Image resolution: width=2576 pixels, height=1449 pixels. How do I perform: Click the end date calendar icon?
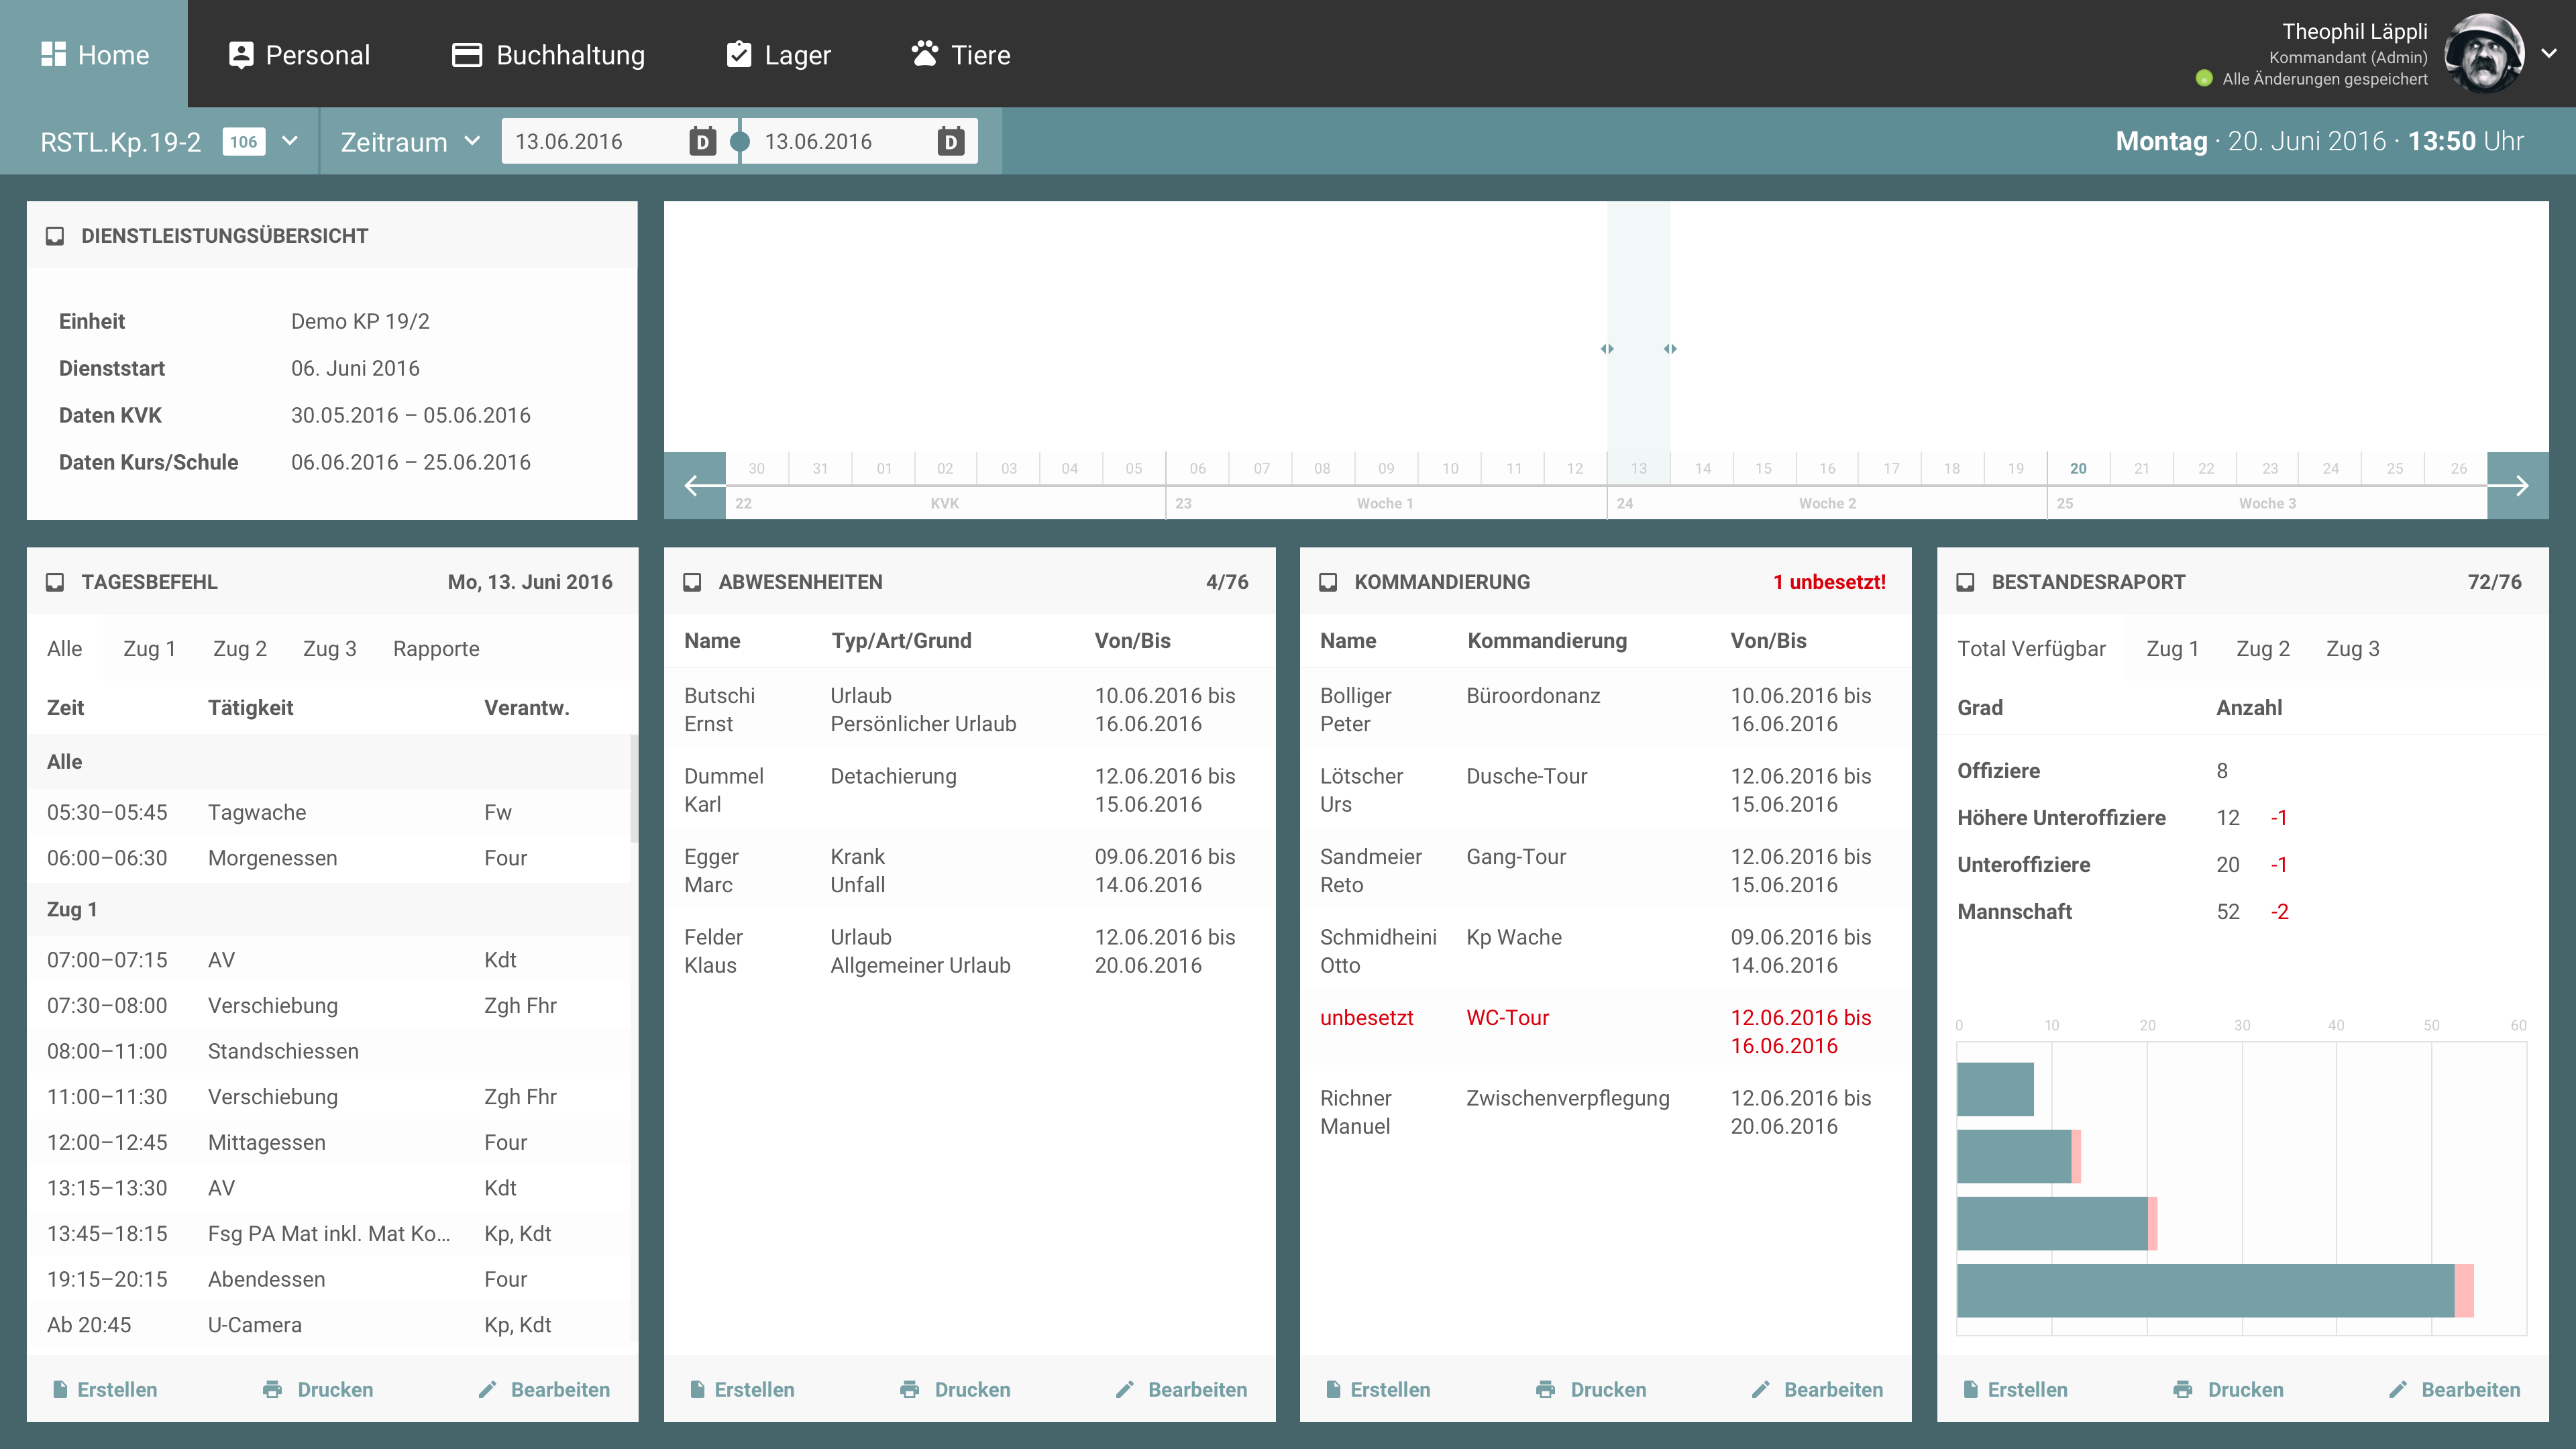tap(950, 141)
